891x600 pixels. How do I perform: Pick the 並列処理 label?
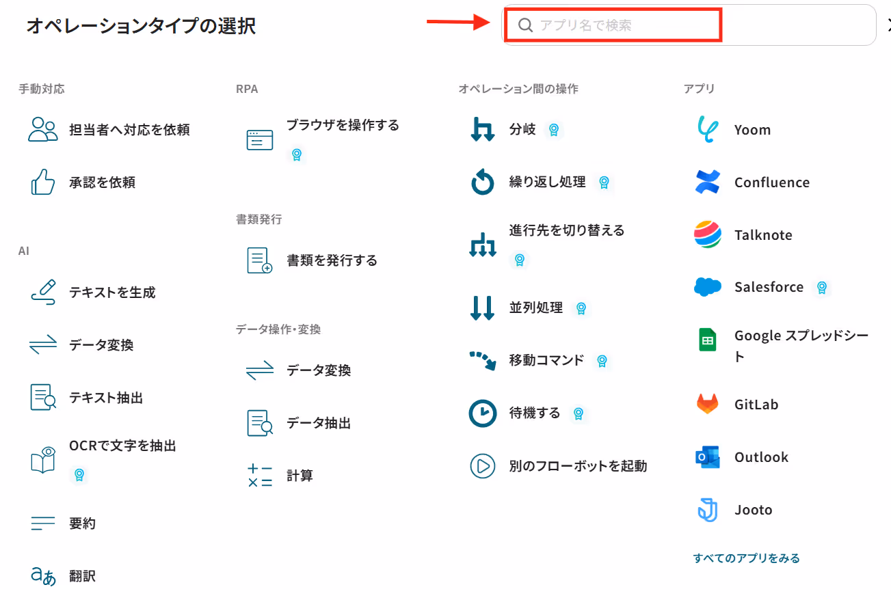pyautogui.click(x=536, y=308)
